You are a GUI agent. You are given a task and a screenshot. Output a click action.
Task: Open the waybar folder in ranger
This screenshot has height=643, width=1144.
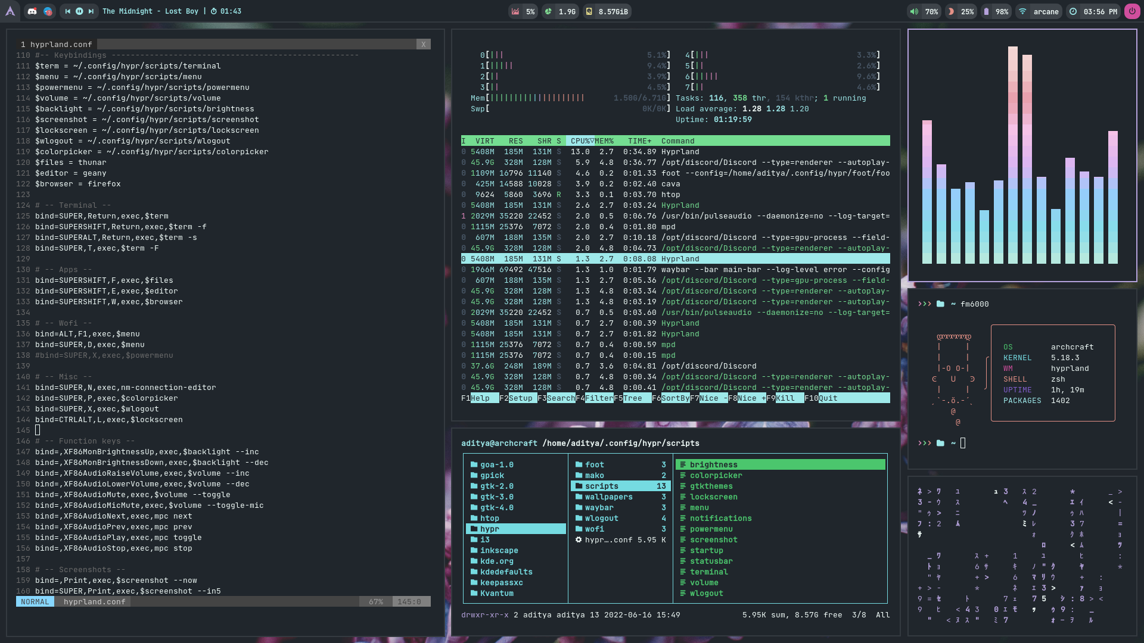[621, 508]
